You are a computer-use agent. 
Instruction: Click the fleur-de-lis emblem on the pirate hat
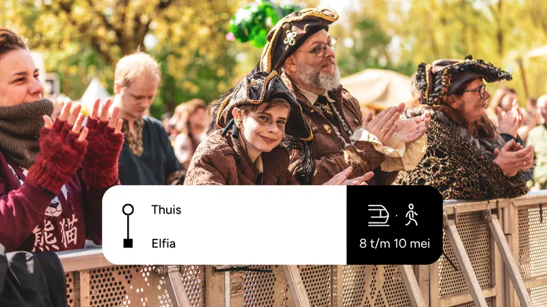point(290,38)
